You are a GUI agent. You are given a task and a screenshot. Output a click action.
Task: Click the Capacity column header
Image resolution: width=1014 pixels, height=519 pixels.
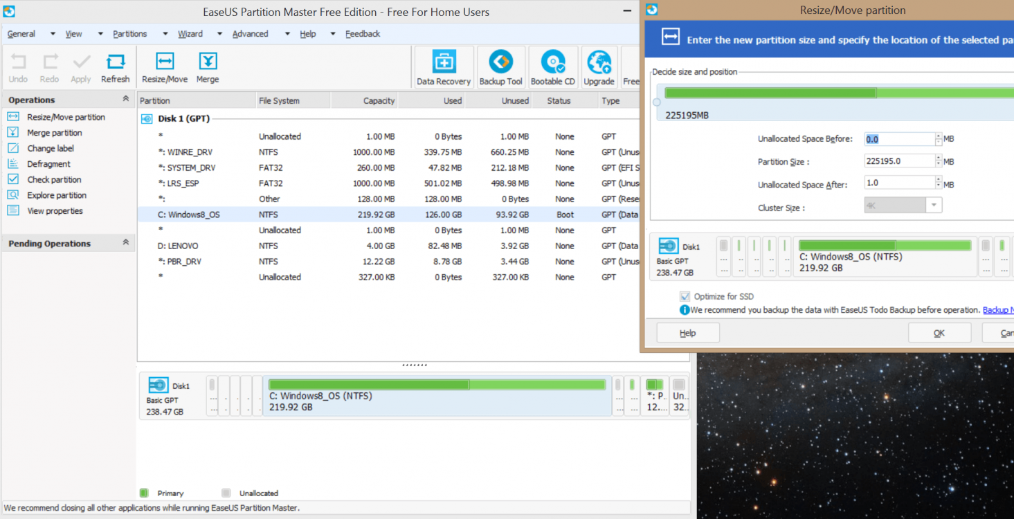click(365, 100)
